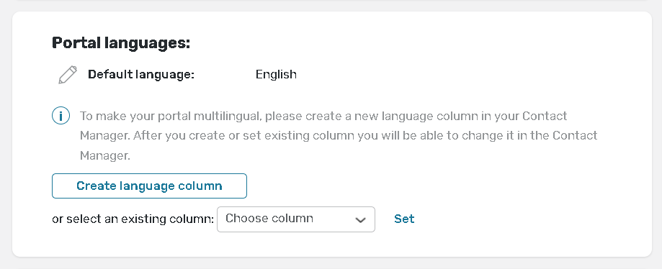Click the word 'Manager.' ending the info note

click(104, 156)
